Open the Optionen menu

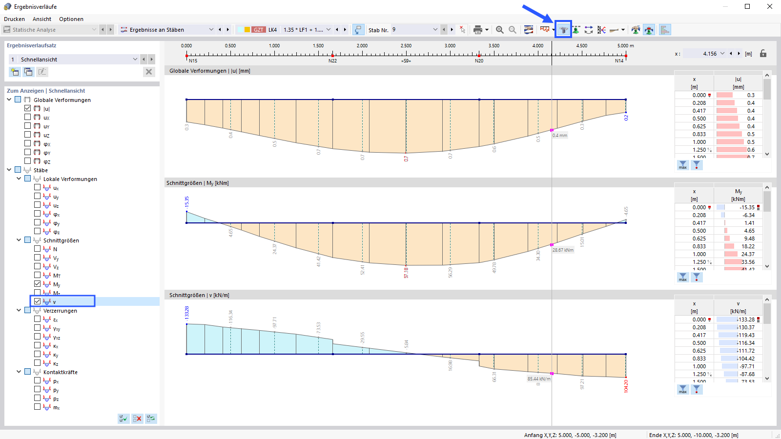[71, 19]
